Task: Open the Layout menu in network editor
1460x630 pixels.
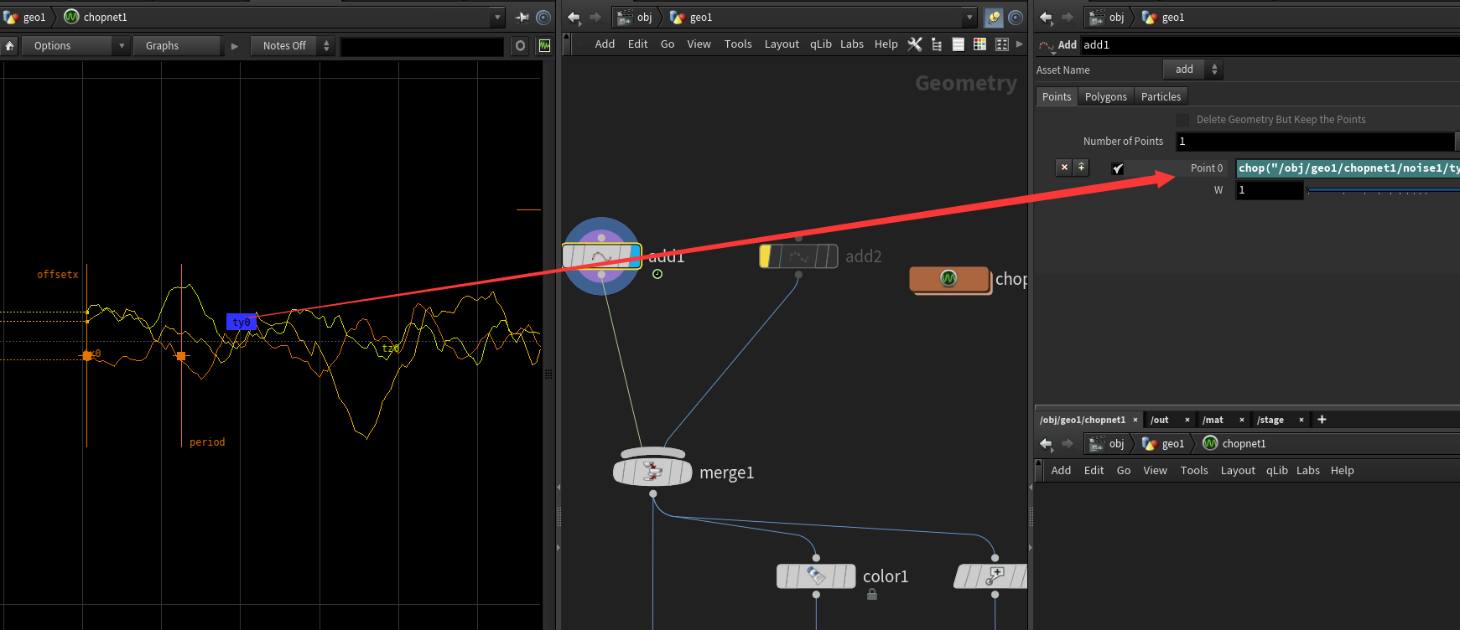Action: (782, 44)
